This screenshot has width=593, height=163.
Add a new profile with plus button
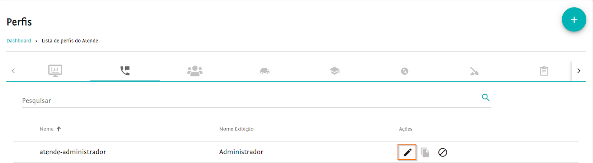(574, 20)
